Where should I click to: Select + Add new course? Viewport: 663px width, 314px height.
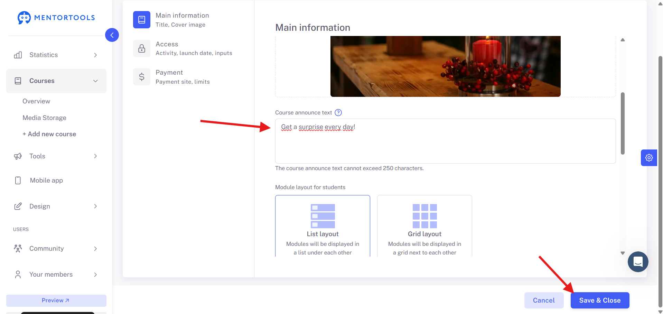[49, 134]
